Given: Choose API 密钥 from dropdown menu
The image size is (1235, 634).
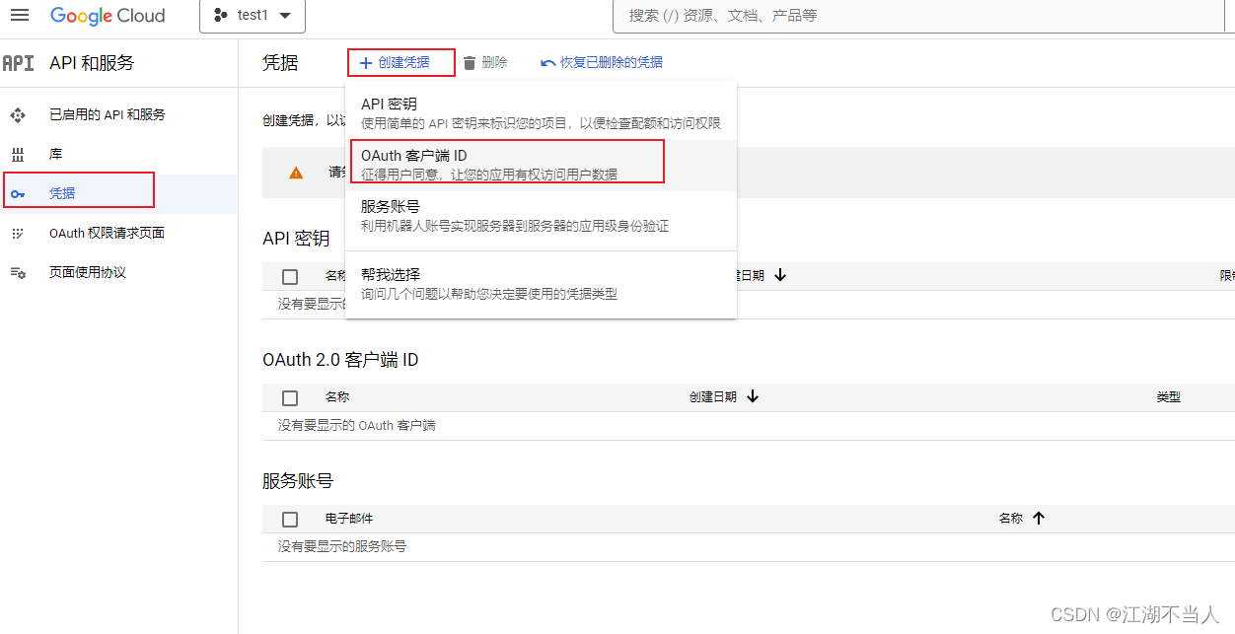Looking at the screenshot, I should point(541,113).
